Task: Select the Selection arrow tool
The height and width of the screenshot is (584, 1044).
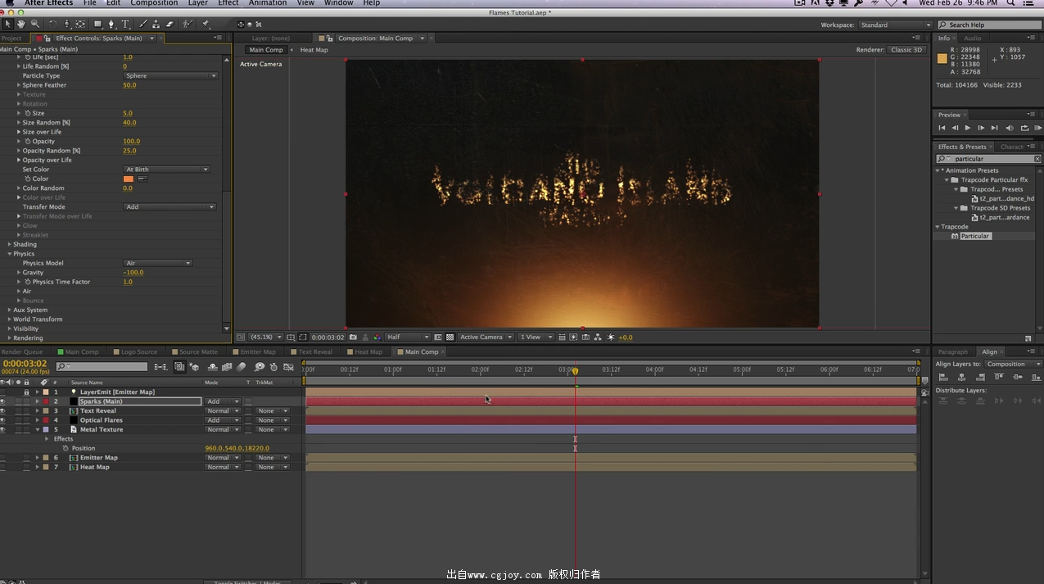Action: pyautogui.click(x=8, y=24)
